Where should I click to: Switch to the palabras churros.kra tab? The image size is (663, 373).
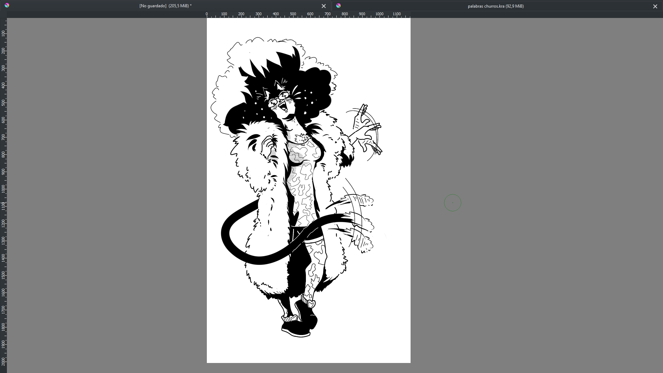495,6
